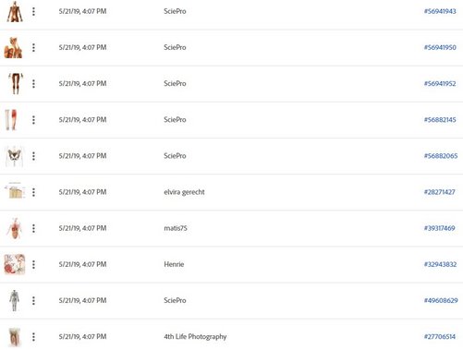Open asset link #27706514

click(440, 336)
